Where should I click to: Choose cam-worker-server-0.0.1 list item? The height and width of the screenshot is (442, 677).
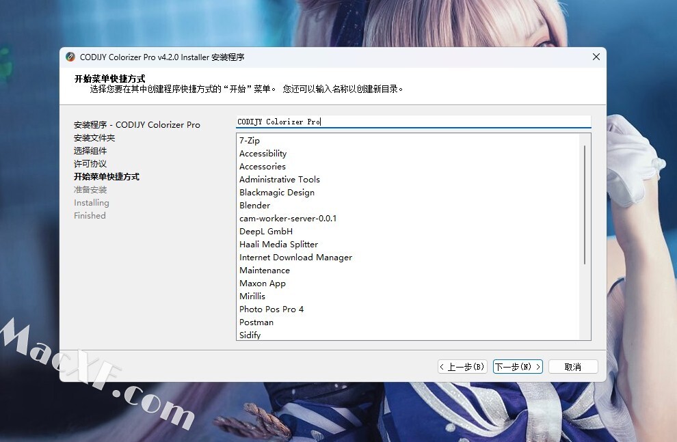[x=288, y=219]
